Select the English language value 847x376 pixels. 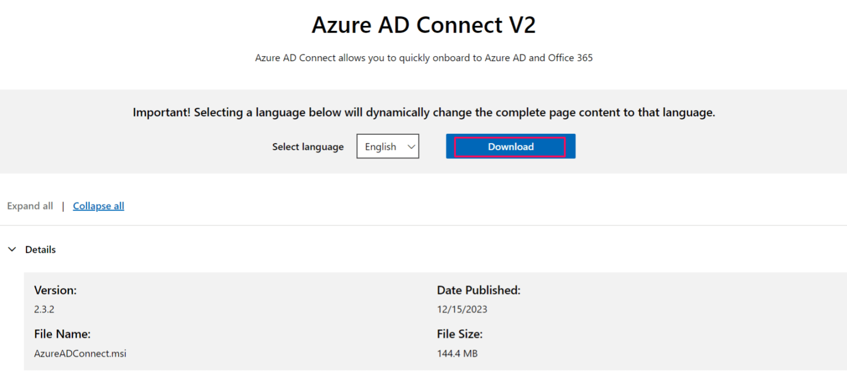tap(380, 146)
